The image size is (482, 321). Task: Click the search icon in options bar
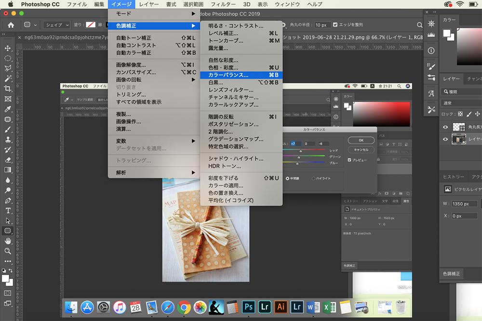pos(420,25)
